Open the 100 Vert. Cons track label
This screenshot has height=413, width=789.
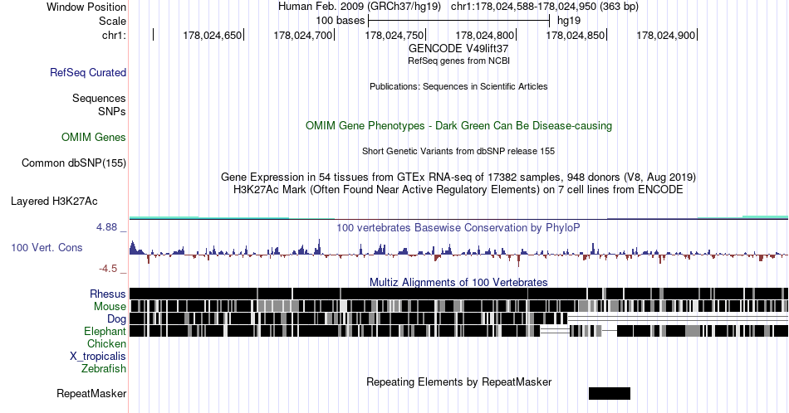tap(47, 247)
